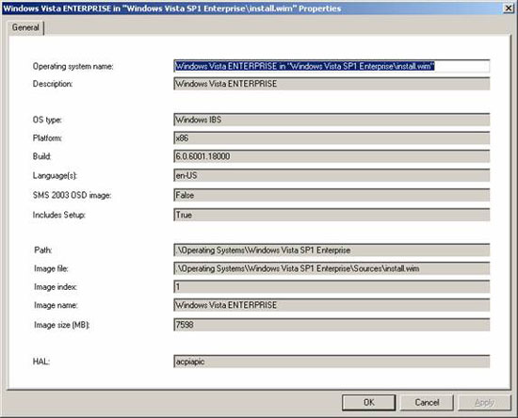Click the grayed-out Apply button
The image size is (518, 418).
point(484,403)
